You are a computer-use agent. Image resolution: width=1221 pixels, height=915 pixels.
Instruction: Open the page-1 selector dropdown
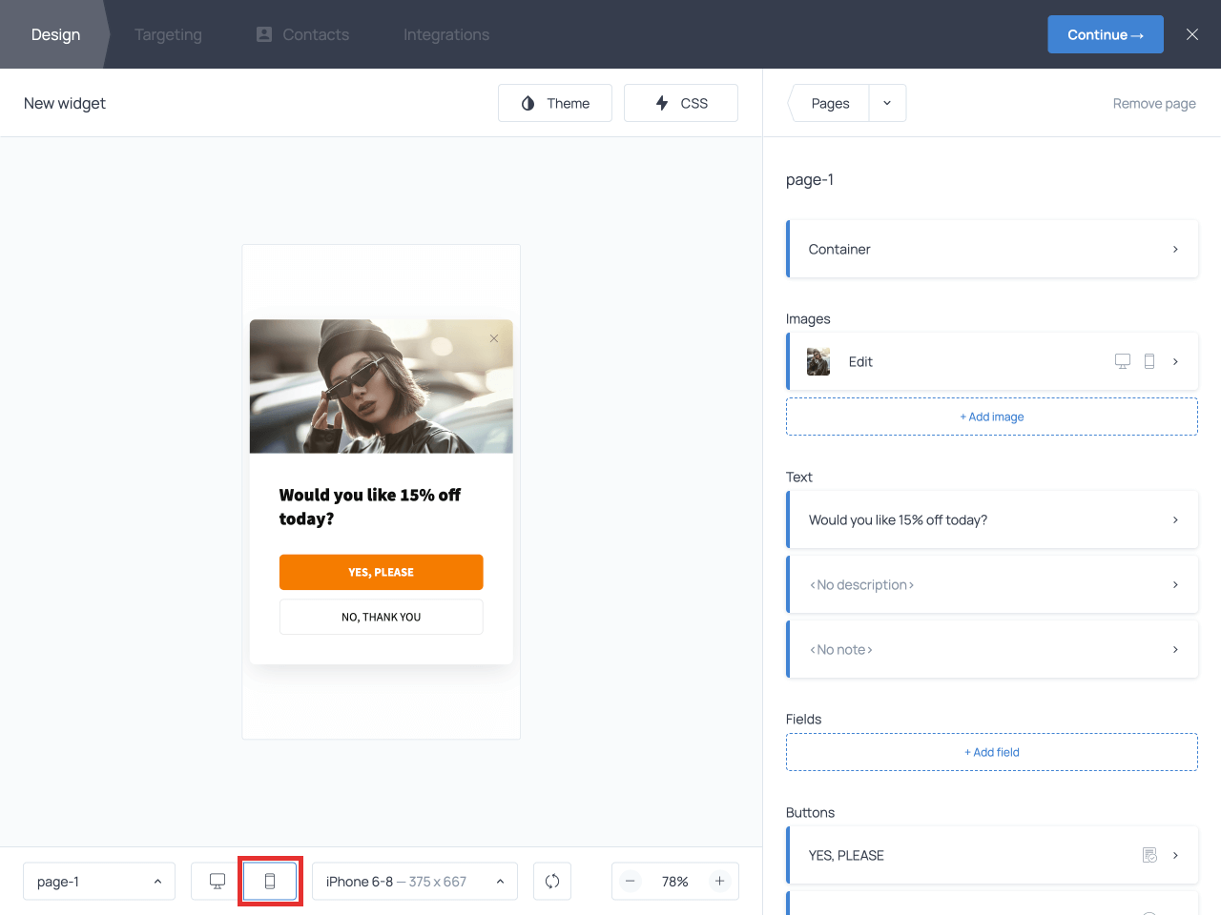tap(99, 882)
